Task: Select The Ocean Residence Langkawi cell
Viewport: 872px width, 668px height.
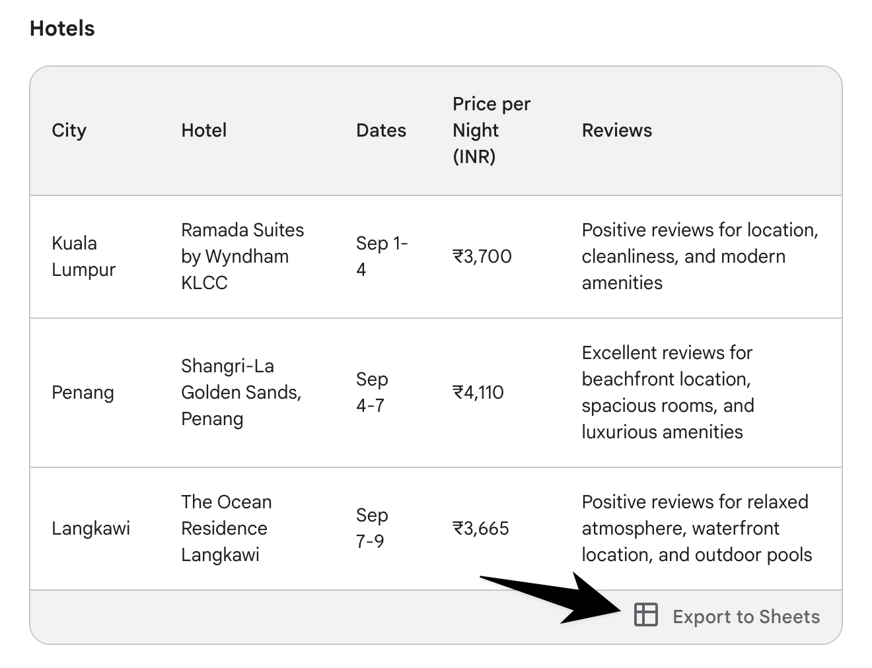Action: [226, 528]
